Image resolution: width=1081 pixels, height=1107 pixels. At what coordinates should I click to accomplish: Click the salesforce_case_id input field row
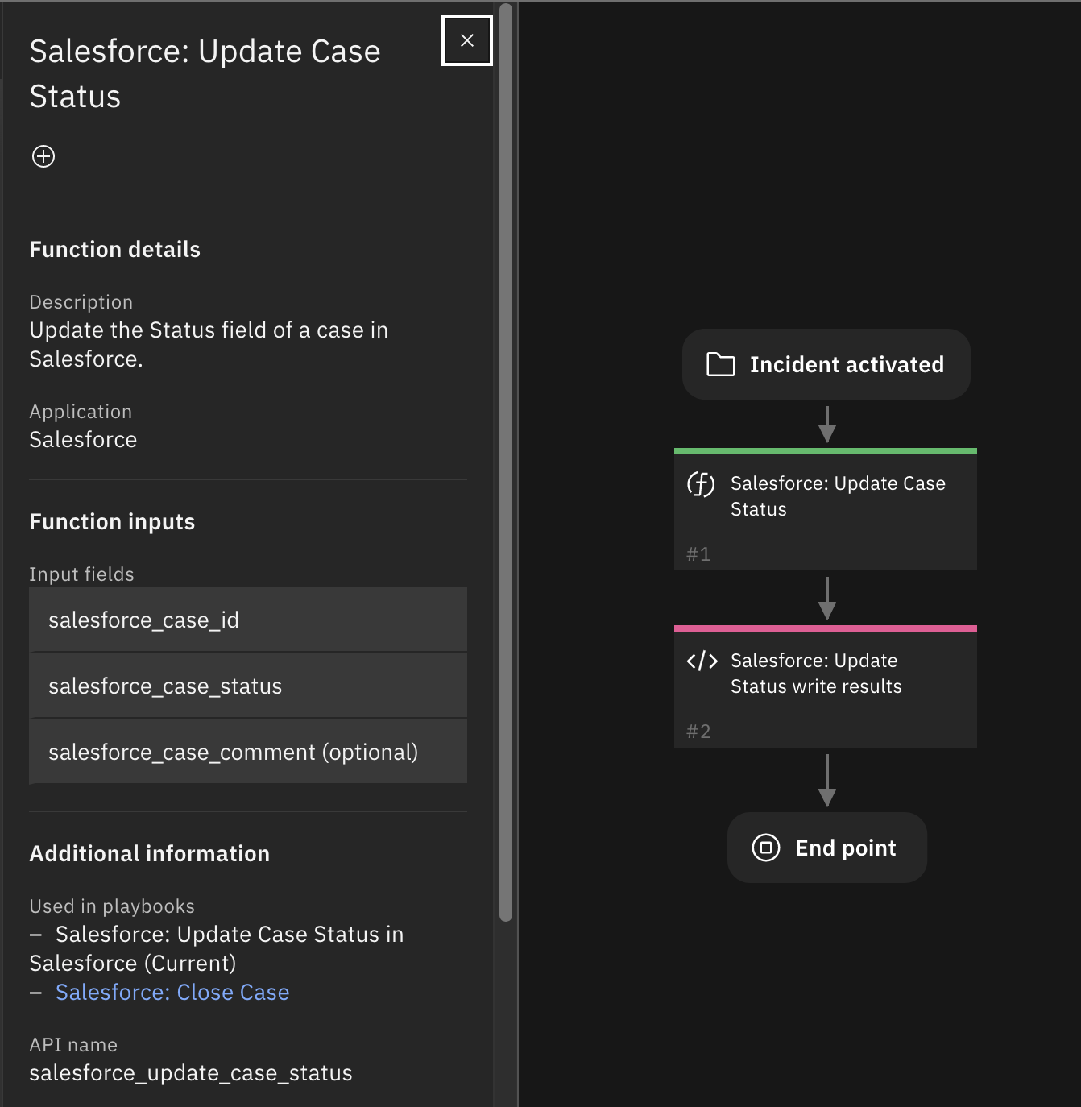click(248, 620)
